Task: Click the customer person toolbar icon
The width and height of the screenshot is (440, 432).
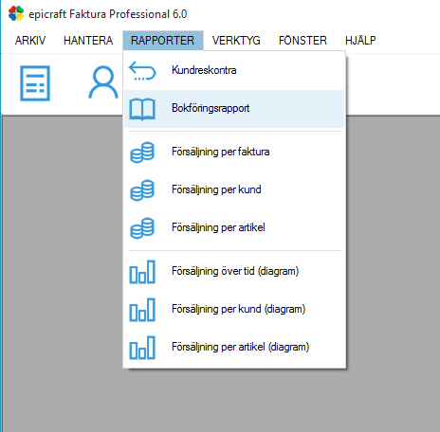Action: 103,82
